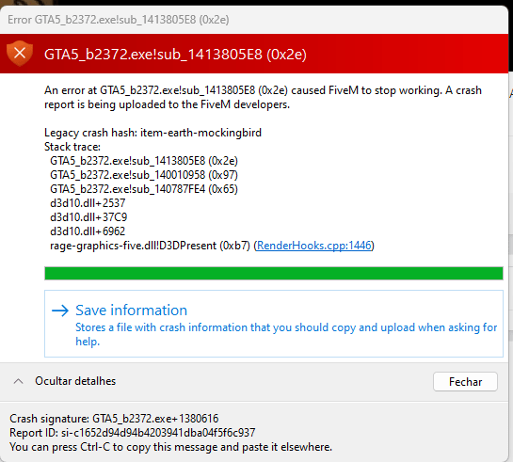The image size is (513, 462).
Task: Click the green upload progress bar
Action: coord(274,273)
